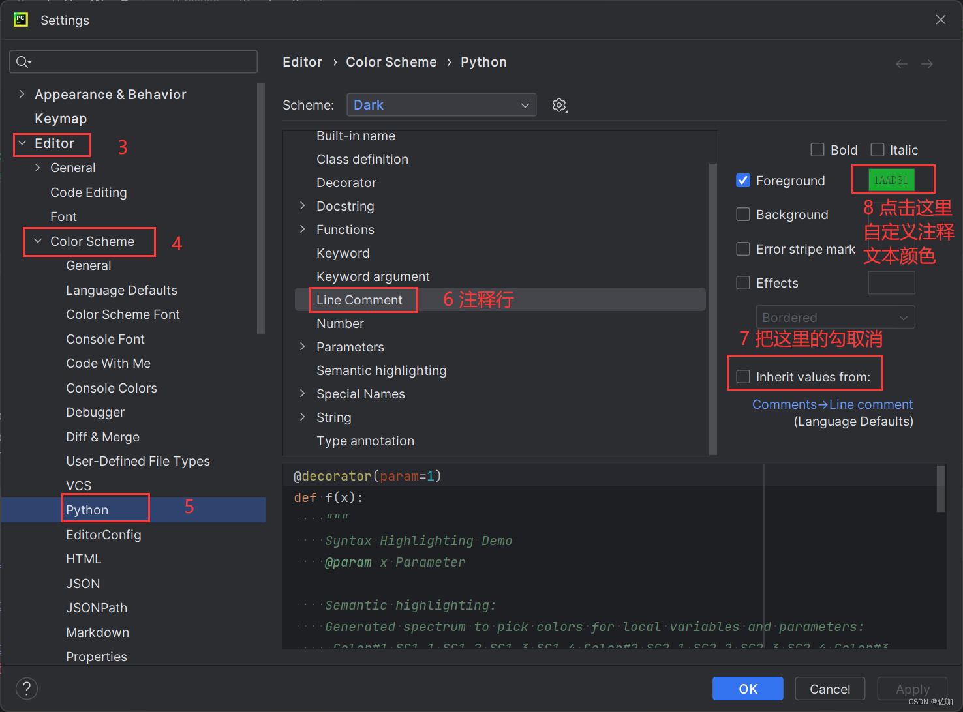Enable the Bold checkbox
Screen dimensions: 963x712
pyautogui.click(x=818, y=150)
